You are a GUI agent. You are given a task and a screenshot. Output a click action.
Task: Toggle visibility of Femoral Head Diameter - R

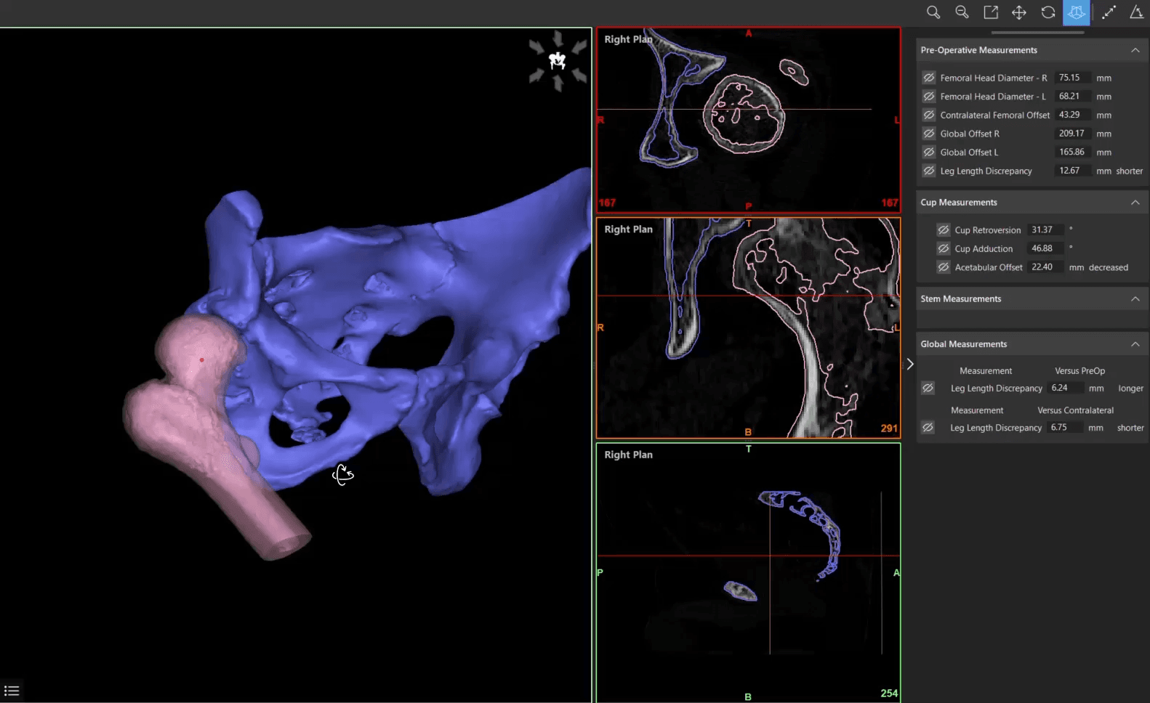tap(929, 78)
